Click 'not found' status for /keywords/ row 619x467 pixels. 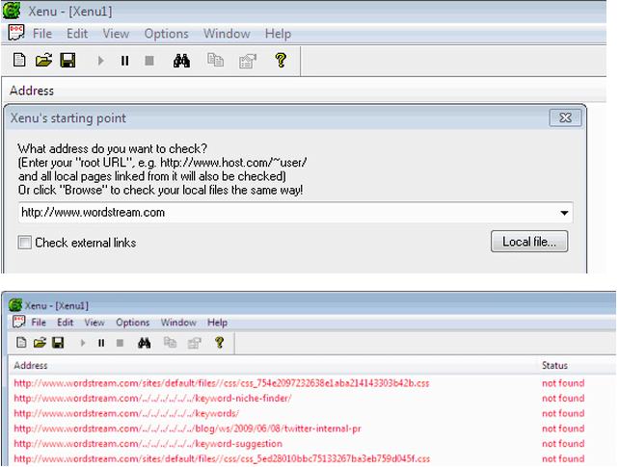(x=563, y=413)
